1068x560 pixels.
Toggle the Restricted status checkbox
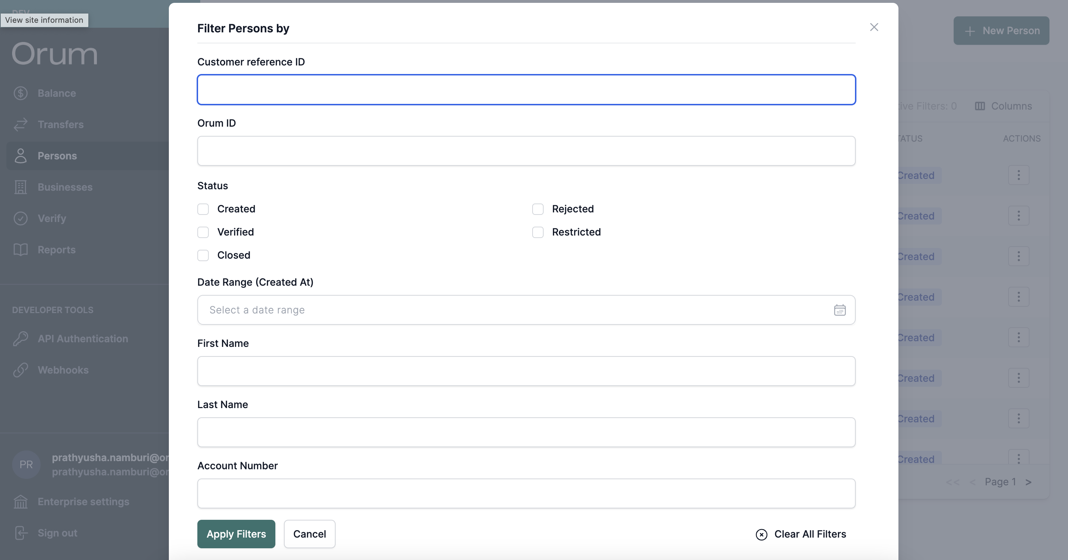click(x=538, y=232)
